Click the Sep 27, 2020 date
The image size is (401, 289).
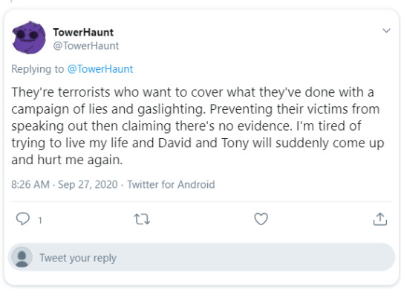(x=88, y=184)
